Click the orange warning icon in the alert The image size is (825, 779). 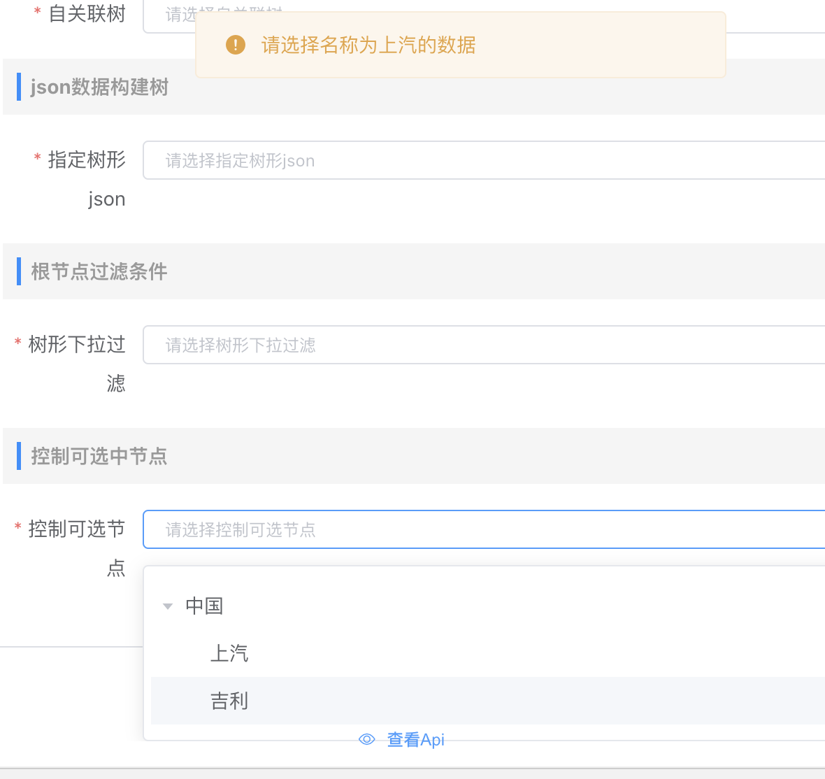click(x=236, y=45)
